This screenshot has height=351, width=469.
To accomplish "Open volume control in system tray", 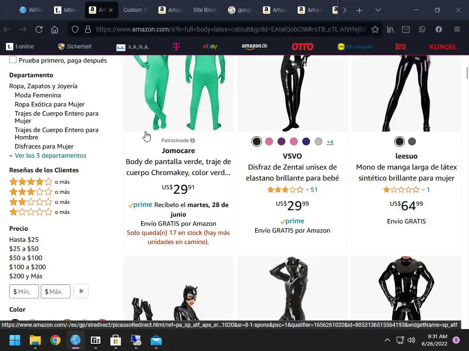I will point(411,340).
